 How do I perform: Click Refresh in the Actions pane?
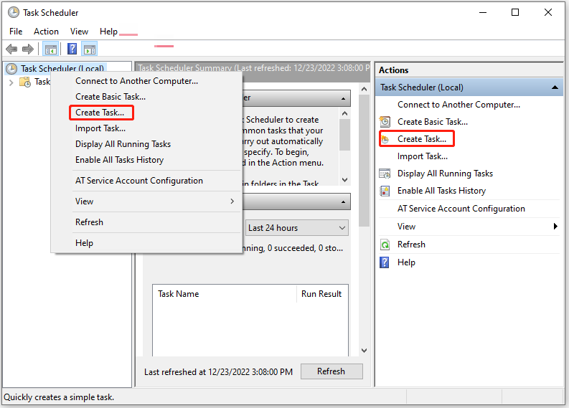coord(411,245)
